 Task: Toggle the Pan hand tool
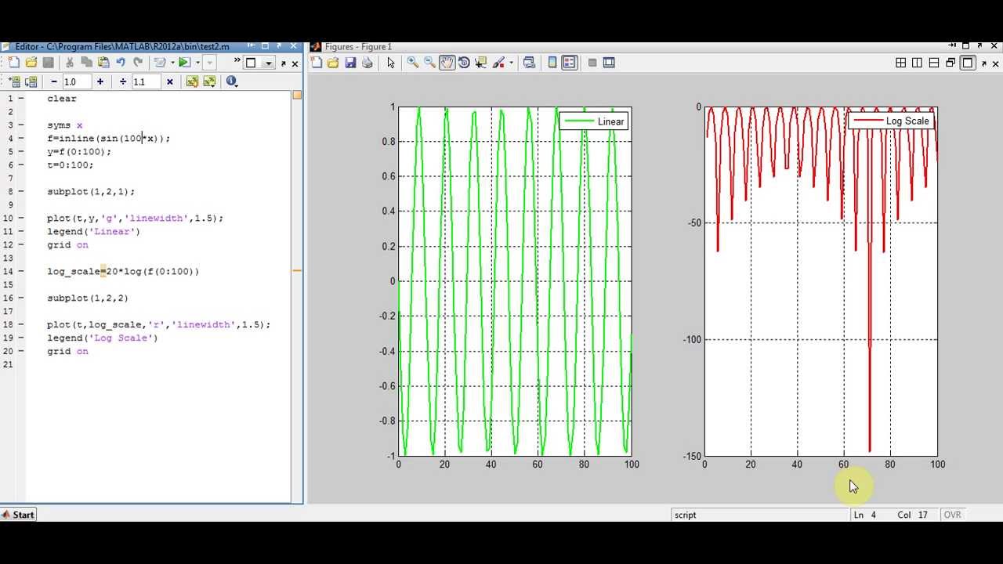point(447,63)
